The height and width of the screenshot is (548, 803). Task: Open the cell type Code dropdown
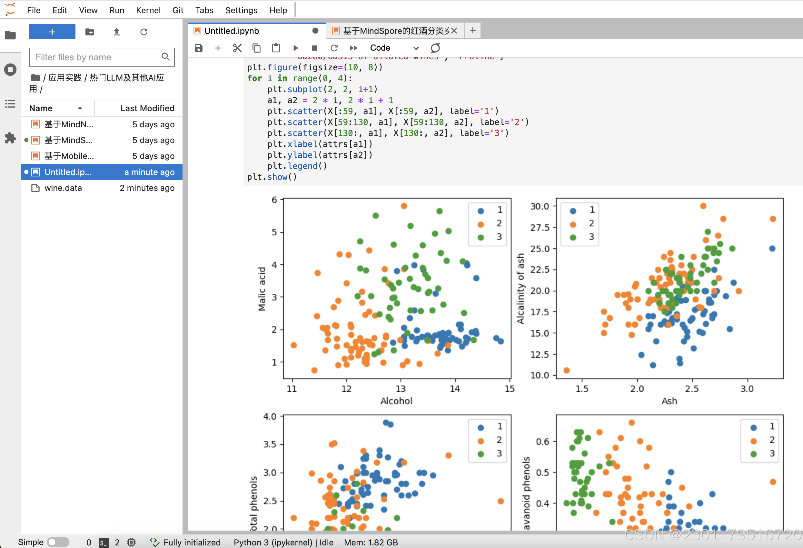coord(394,48)
